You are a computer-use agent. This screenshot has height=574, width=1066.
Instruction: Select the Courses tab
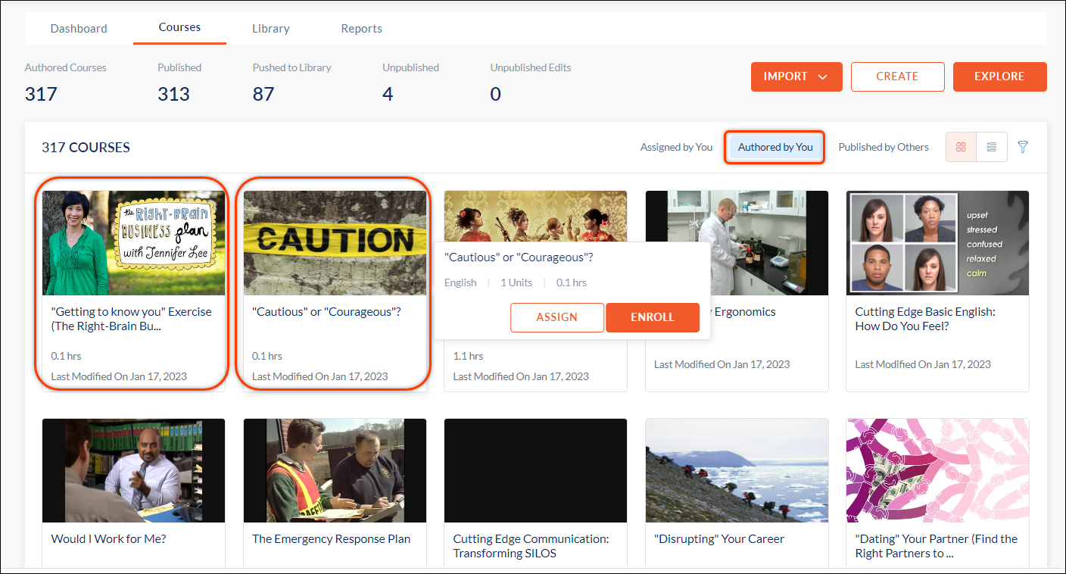(179, 27)
